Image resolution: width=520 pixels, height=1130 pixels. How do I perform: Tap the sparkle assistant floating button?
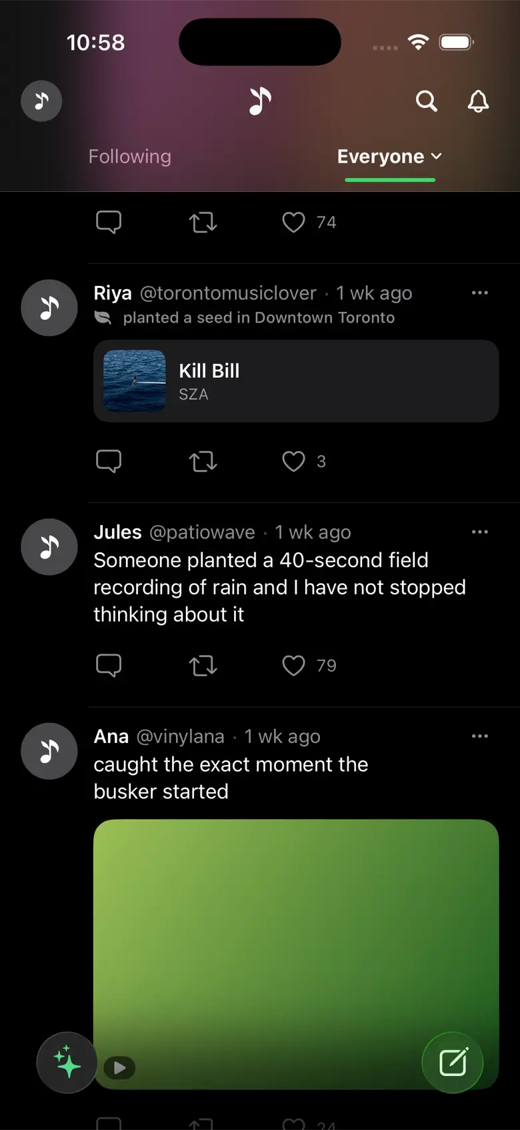click(67, 1062)
